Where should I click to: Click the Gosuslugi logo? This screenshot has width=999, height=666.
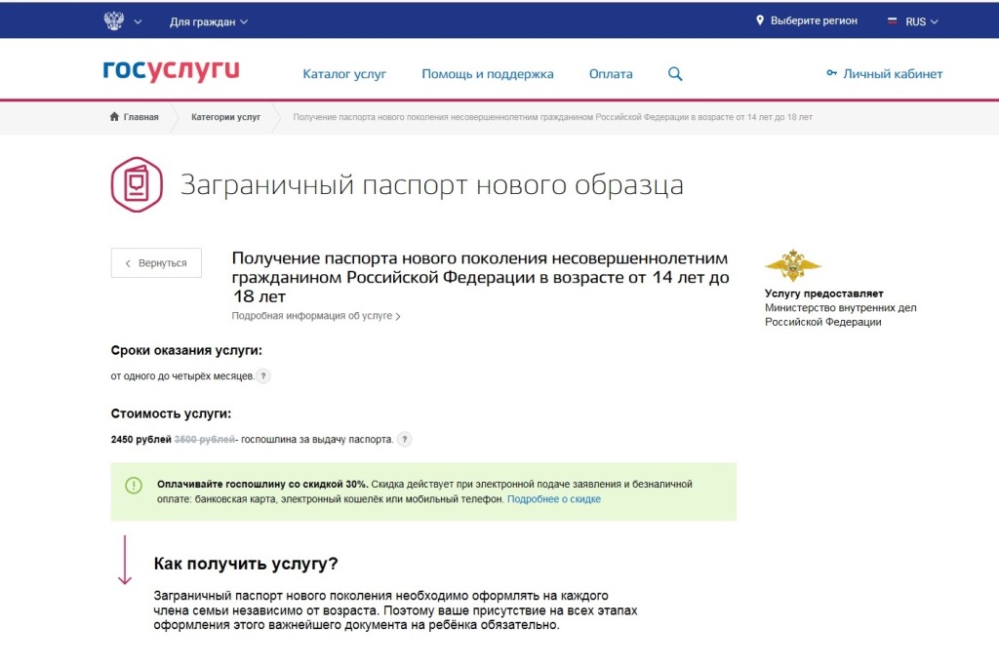pos(172,70)
